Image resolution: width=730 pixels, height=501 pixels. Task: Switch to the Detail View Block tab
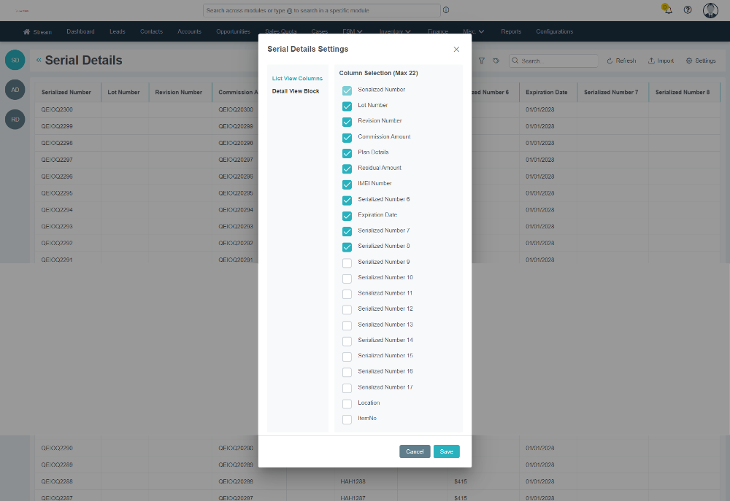tap(296, 91)
